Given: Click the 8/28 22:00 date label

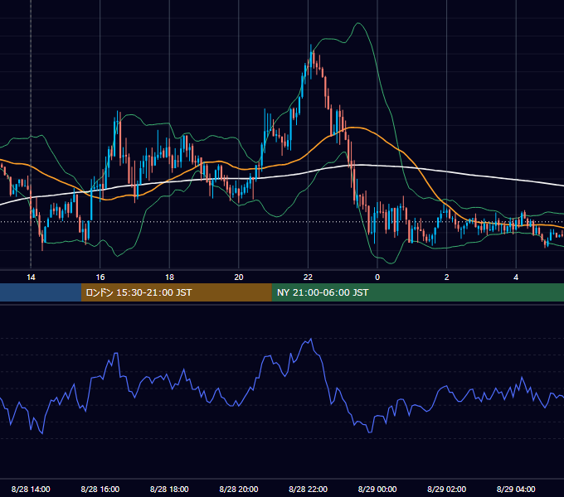Looking at the screenshot, I should [308, 489].
